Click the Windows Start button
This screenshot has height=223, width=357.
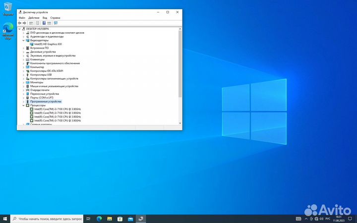5,219
